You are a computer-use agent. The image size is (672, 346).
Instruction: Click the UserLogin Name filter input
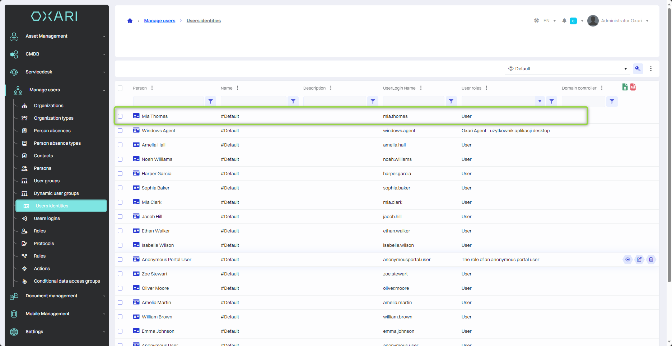(414, 102)
